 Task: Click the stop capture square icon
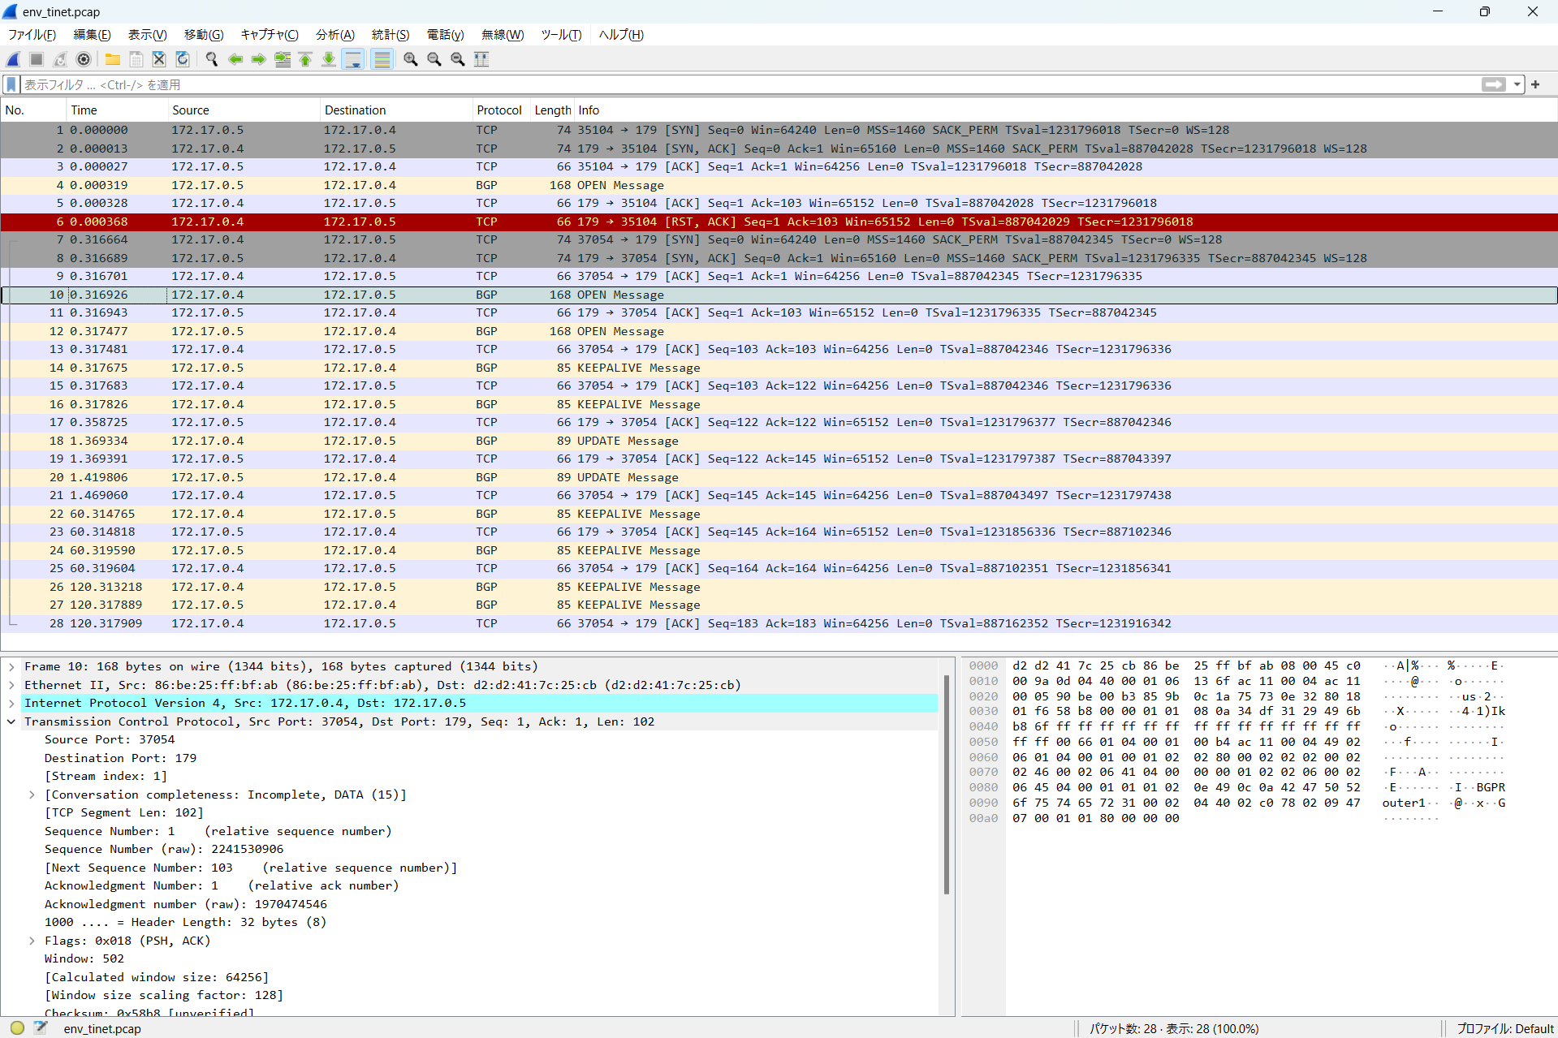coord(37,59)
